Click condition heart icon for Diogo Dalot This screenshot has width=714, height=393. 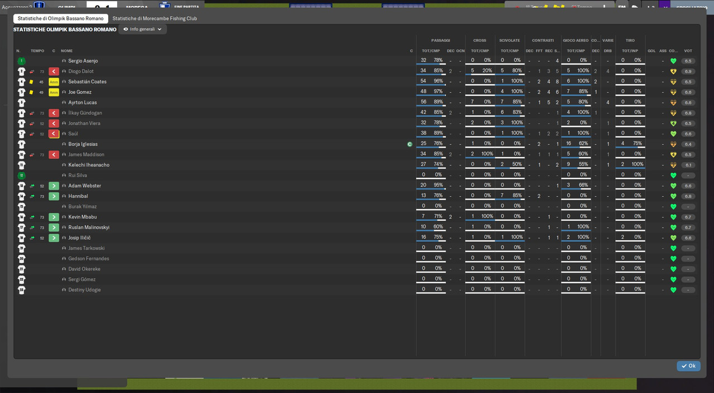tap(673, 71)
